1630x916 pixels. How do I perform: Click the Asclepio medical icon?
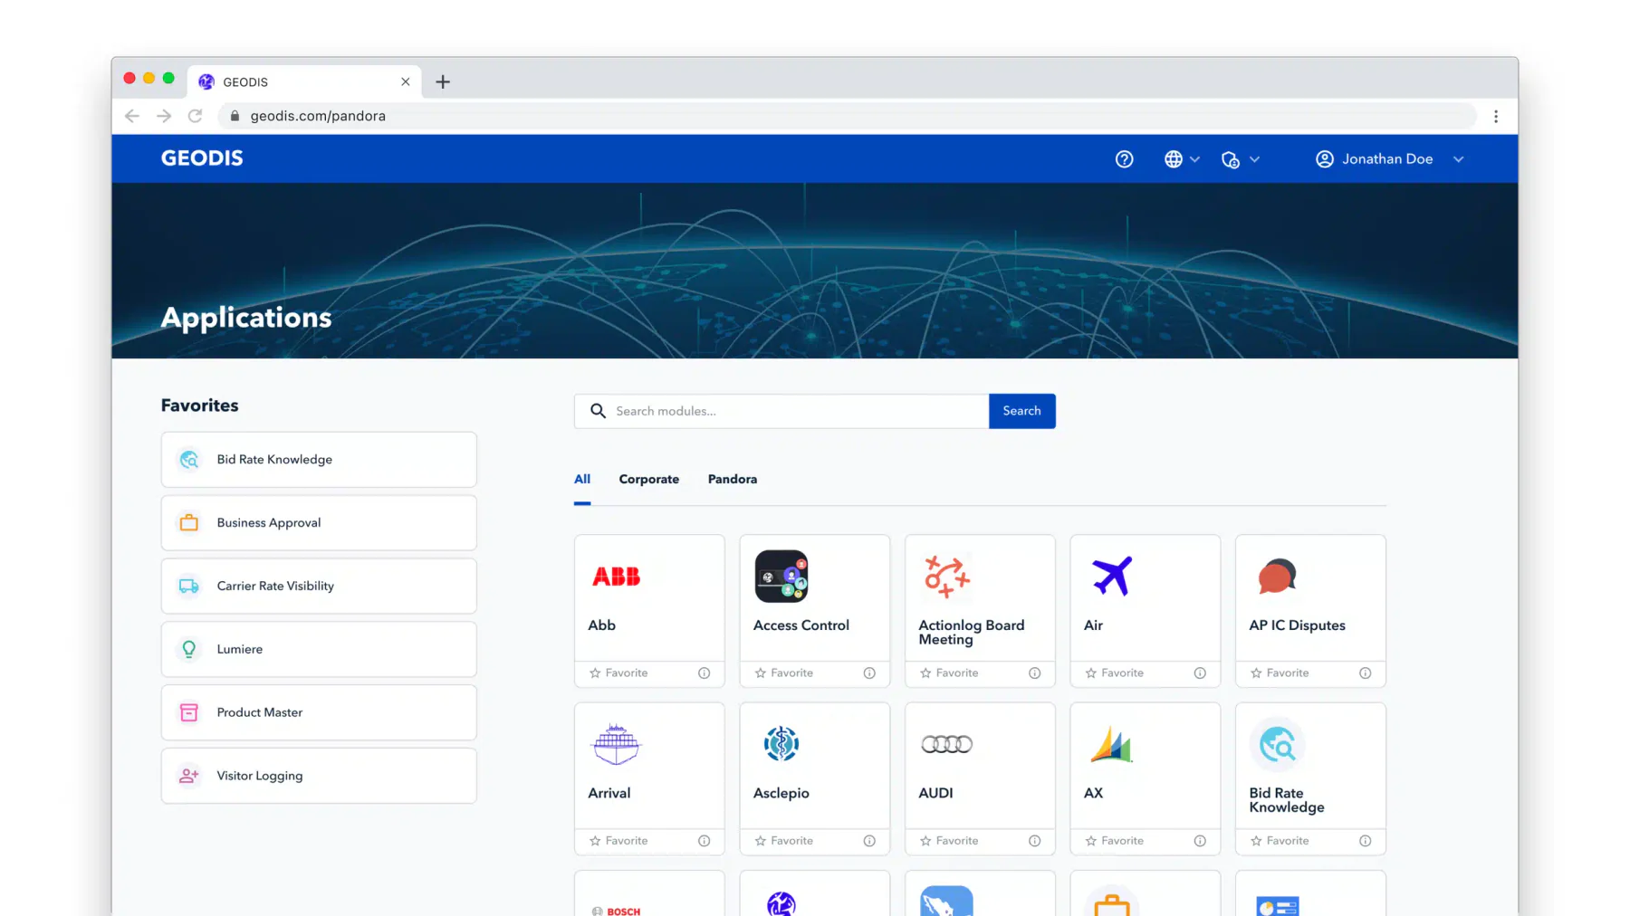tap(781, 744)
